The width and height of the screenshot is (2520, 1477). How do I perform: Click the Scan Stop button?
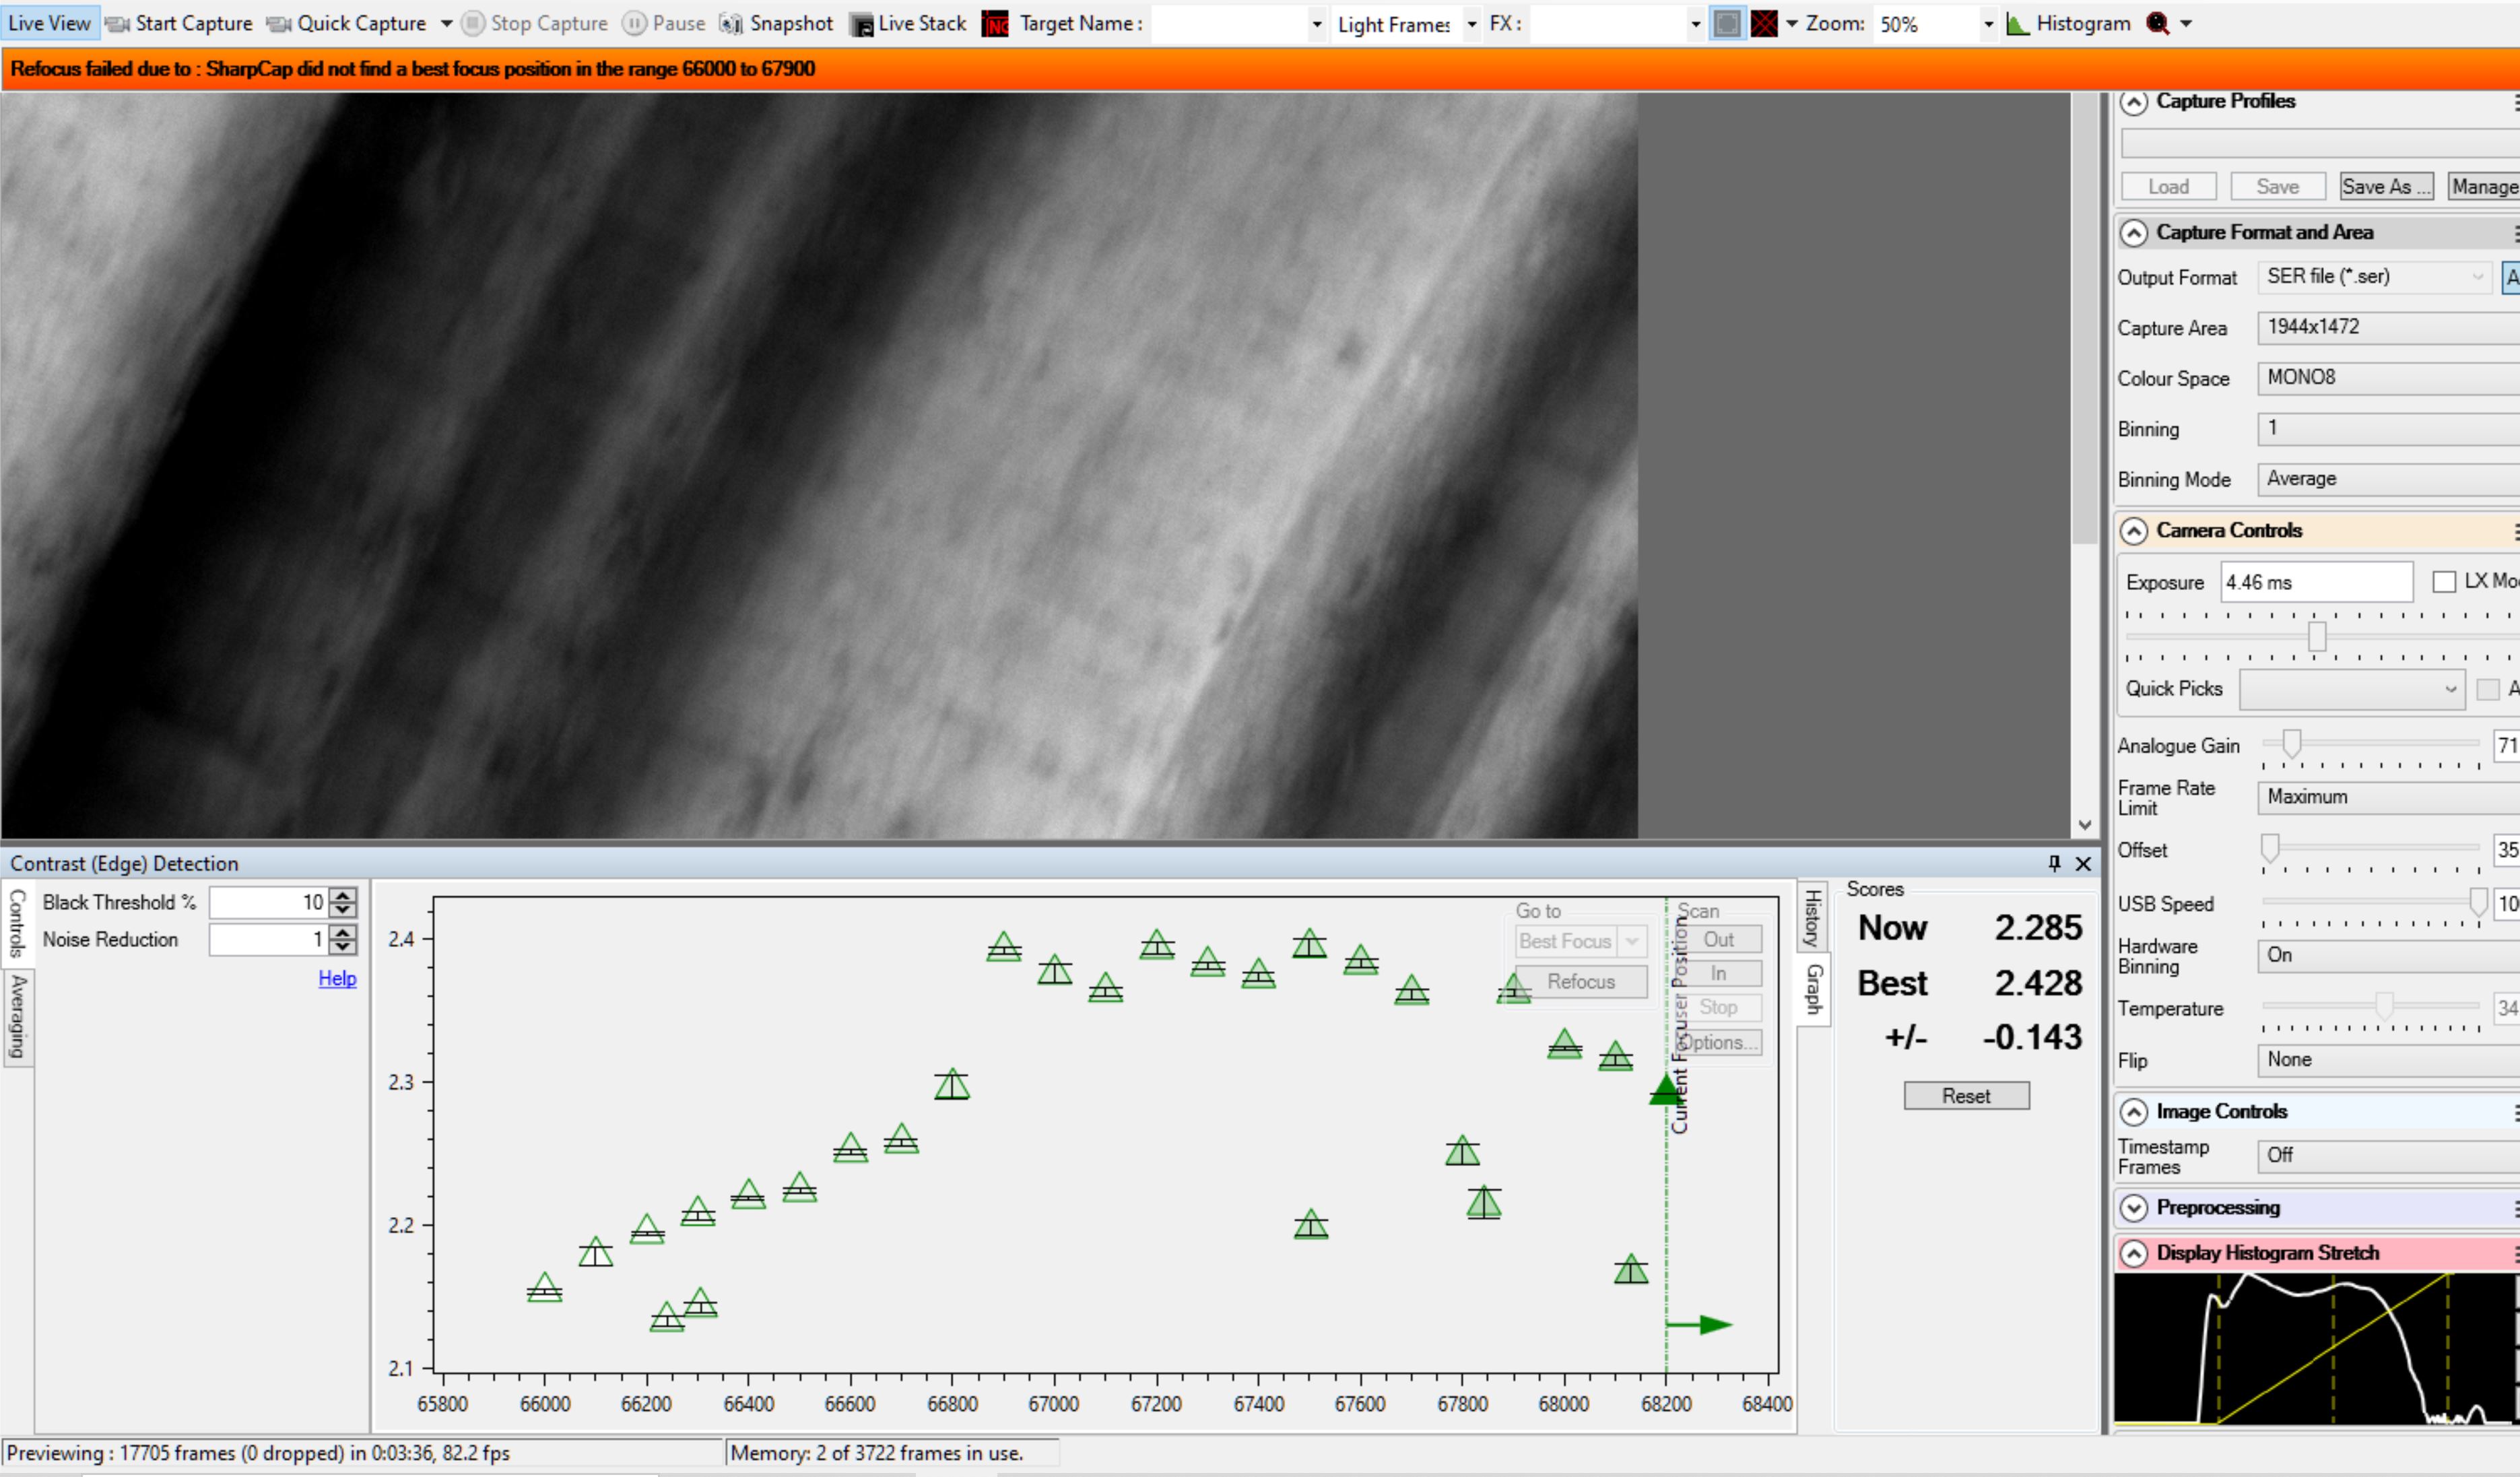coord(1718,1008)
